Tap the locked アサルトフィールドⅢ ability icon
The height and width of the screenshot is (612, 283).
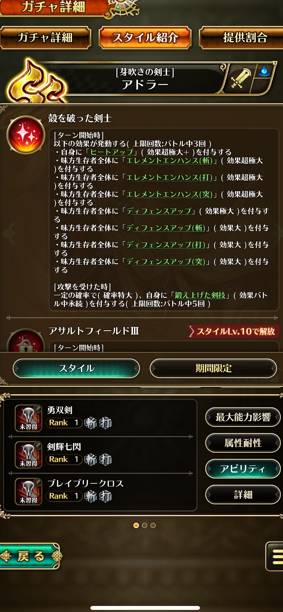pos(26,341)
